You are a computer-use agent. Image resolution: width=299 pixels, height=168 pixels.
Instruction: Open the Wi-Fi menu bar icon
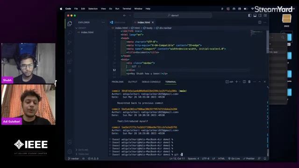coord(252,9)
